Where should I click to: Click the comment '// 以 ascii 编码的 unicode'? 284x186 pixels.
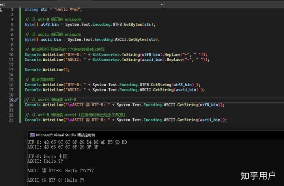tap(53, 34)
